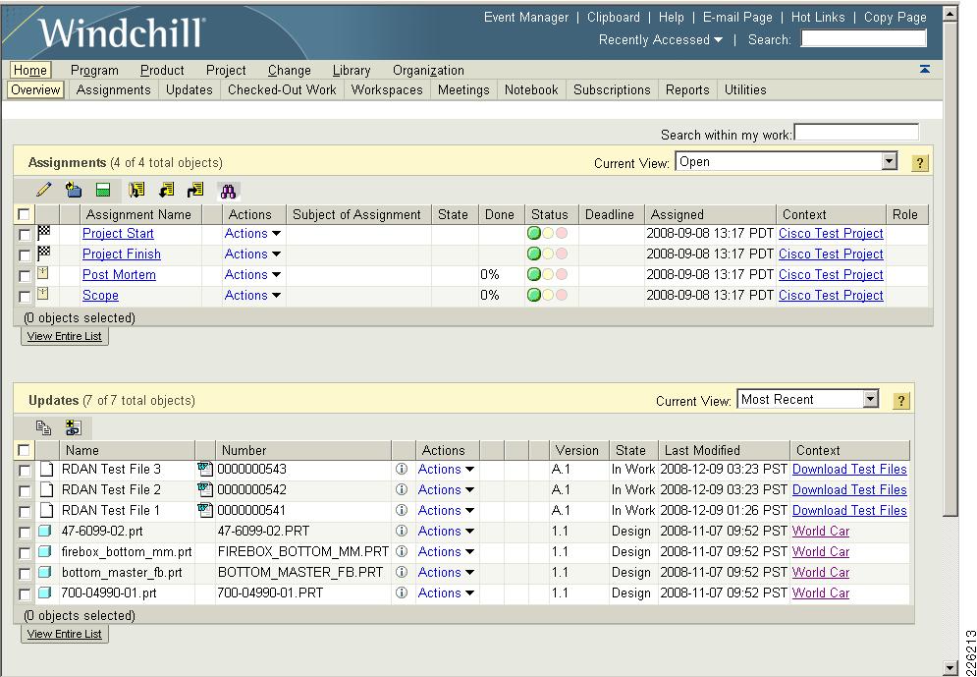Select the Subscriptions sub-tab
The width and height of the screenshot is (977, 677).
[x=612, y=89]
